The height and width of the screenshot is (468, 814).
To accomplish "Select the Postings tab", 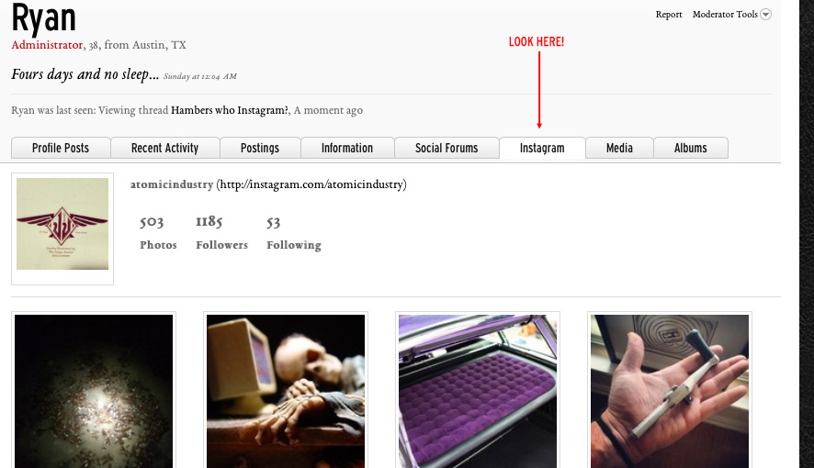I will click(260, 148).
